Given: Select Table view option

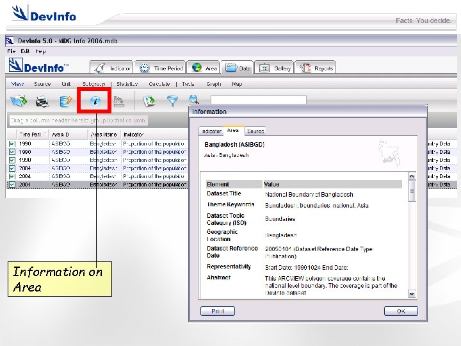Looking at the screenshot, I should [x=188, y=84].
